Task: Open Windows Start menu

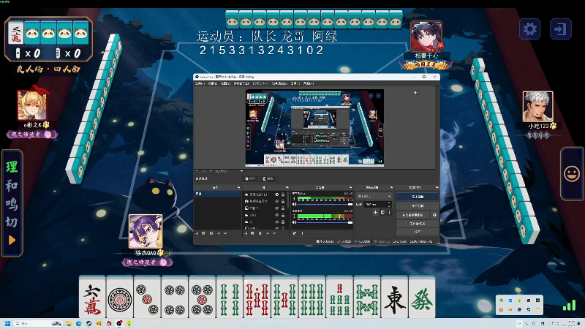Action: point(7,323)
